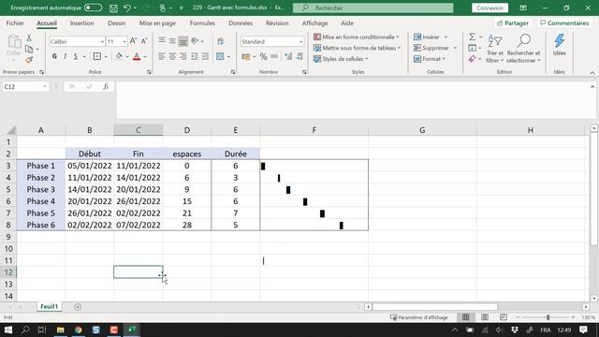Open Styles de cellules menu
Screen dimensions: 599x337
click(341, 59)
